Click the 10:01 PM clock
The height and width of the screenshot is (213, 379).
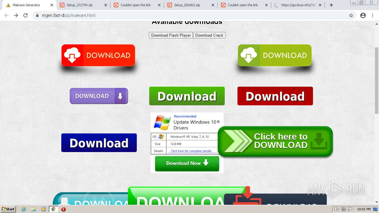[364, 209]
